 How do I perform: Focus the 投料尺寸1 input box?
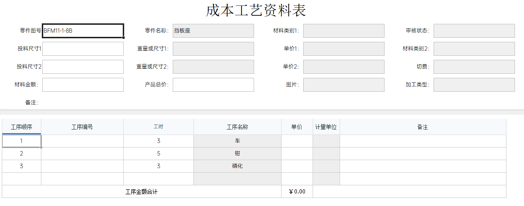pyautogui.click(x=83, y=49)
